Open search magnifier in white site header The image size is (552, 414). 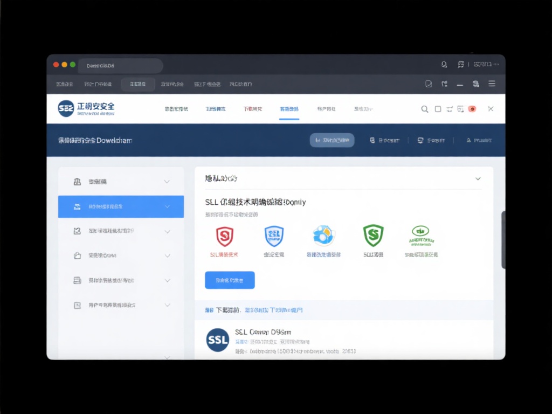(425, 109)
